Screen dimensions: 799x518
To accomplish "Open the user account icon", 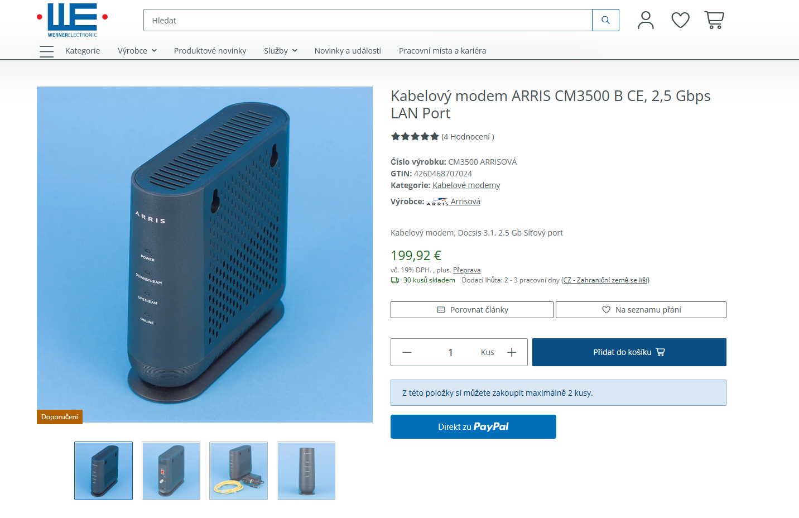I will point(646,20).
